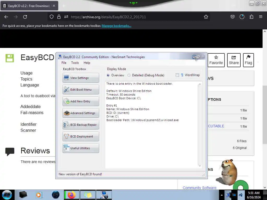The height and width of the screenshot is (200, 267).
Task: Open the File menu in EasyBCD
Action: [x=64, y=63]
